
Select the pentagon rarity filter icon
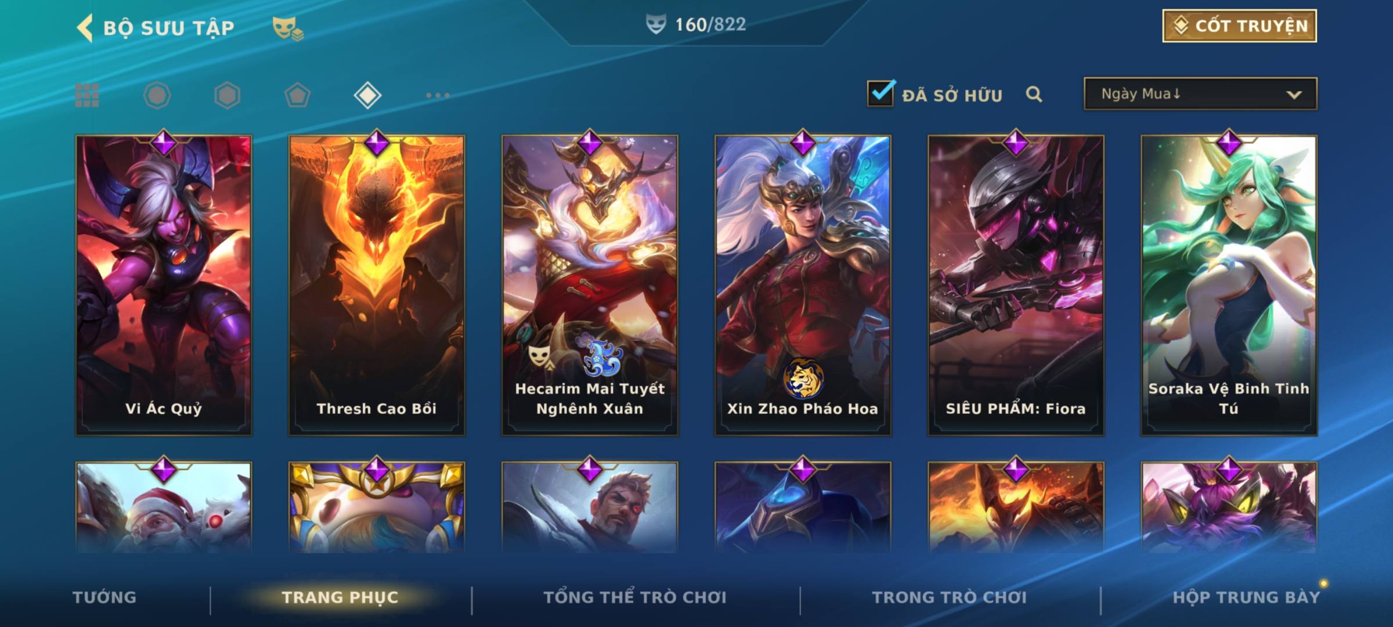297,95
